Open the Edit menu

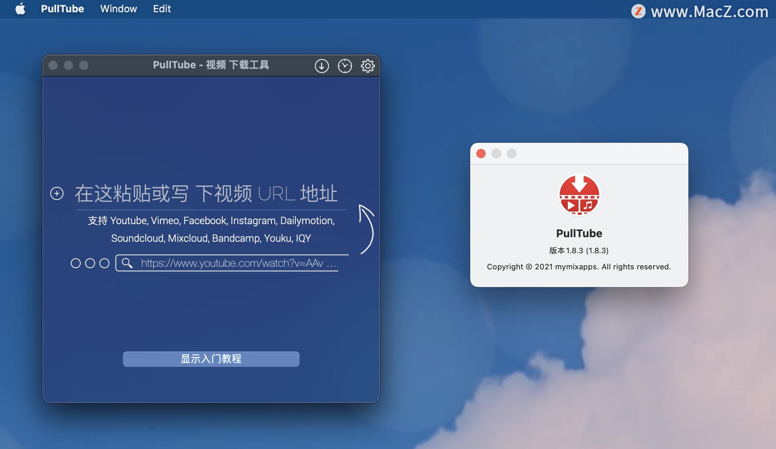(x=162, y=9)
